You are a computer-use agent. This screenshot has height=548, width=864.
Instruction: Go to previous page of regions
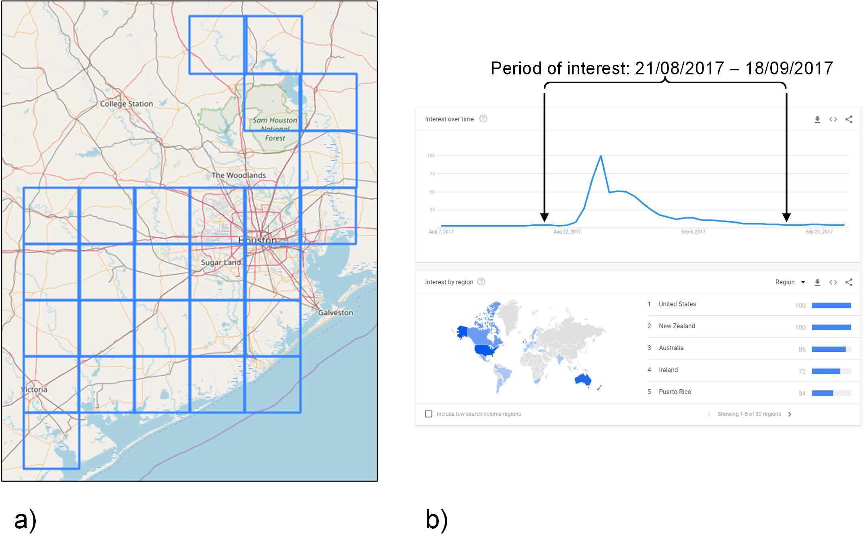click(x=709, y=414)
